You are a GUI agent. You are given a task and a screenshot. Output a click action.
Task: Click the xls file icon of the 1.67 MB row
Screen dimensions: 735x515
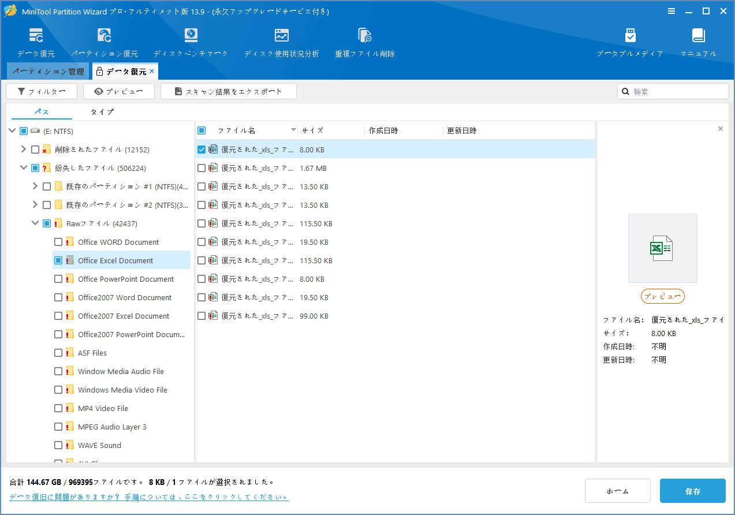[213, 168]
